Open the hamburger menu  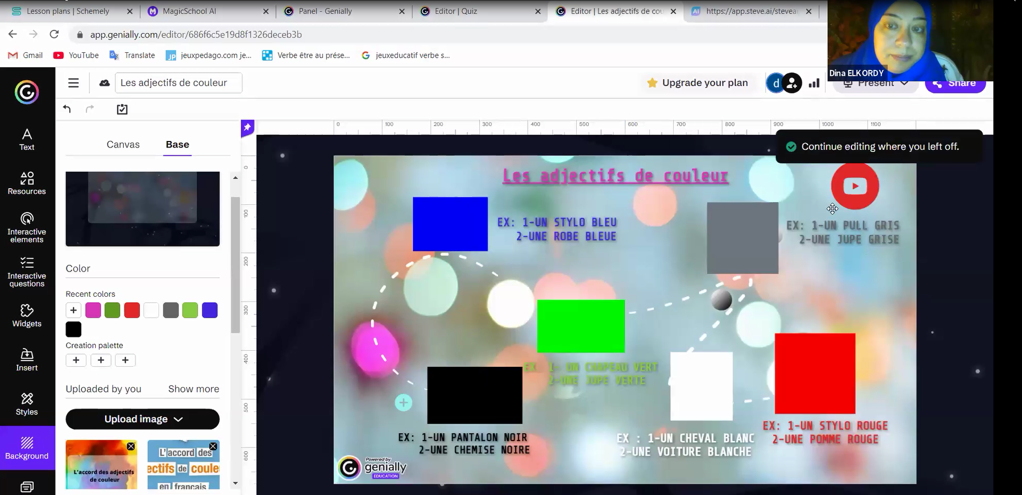(73, 83)
